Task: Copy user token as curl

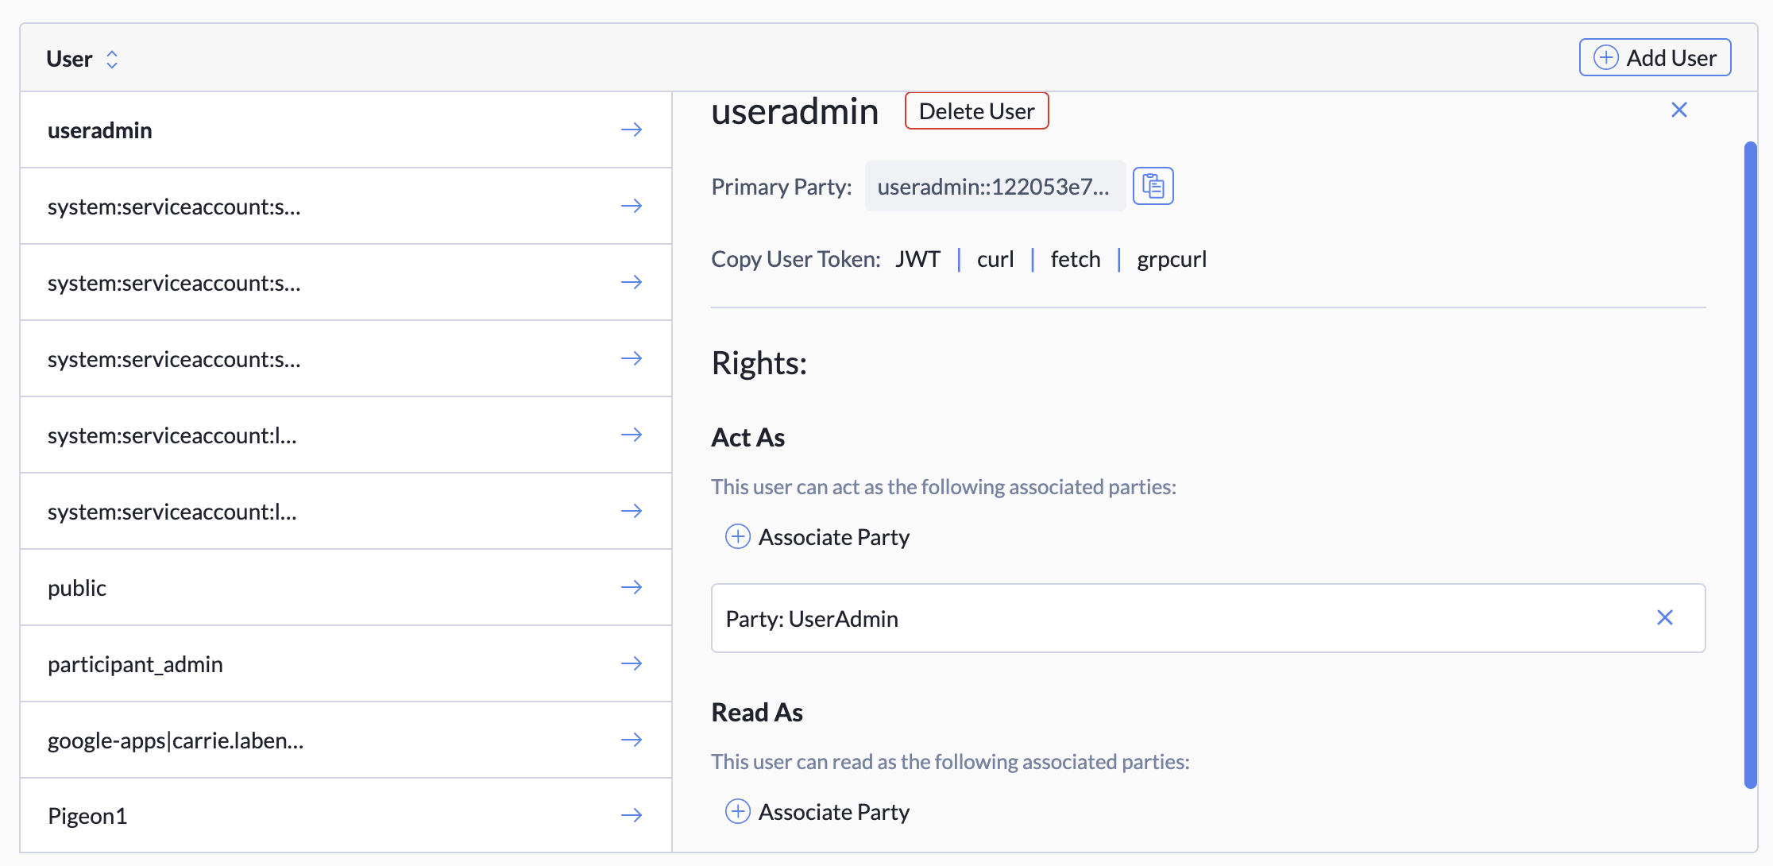Action: coord(995,258)
